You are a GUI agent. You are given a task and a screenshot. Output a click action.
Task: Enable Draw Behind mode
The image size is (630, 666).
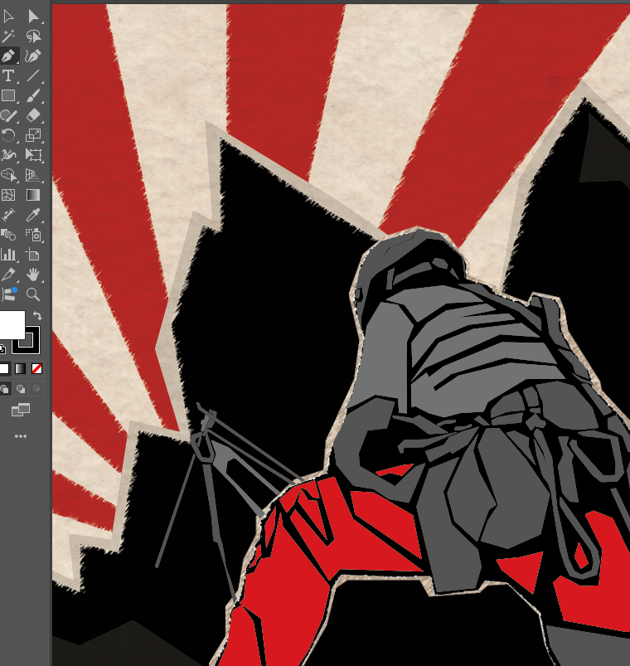(21, 389)
